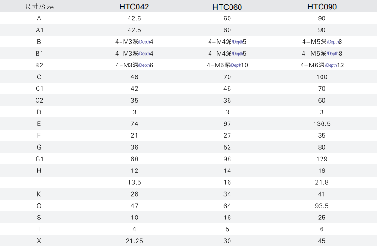Click the 尺寸/Size header cell
377x246 pixels.
39,7
